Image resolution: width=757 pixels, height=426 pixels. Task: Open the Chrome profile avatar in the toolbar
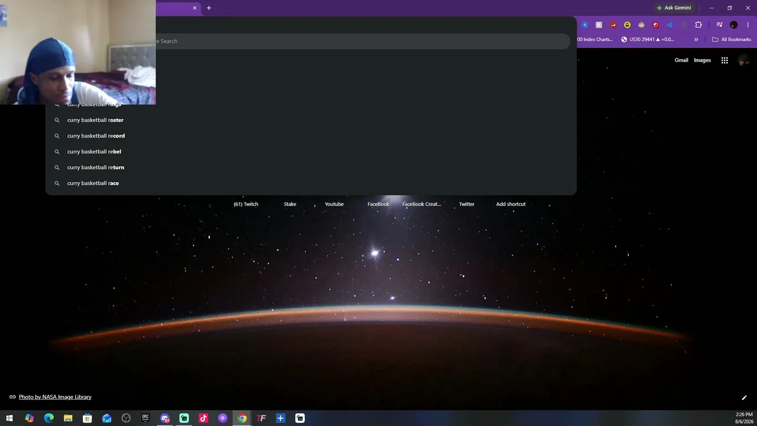tap(734, 25)
